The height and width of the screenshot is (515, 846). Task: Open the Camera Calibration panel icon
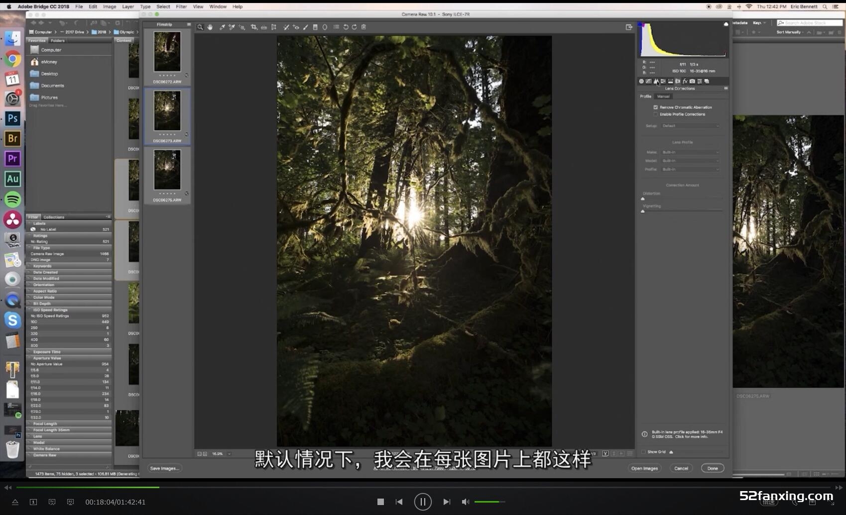pyautogui.click(x=692, y=81)
